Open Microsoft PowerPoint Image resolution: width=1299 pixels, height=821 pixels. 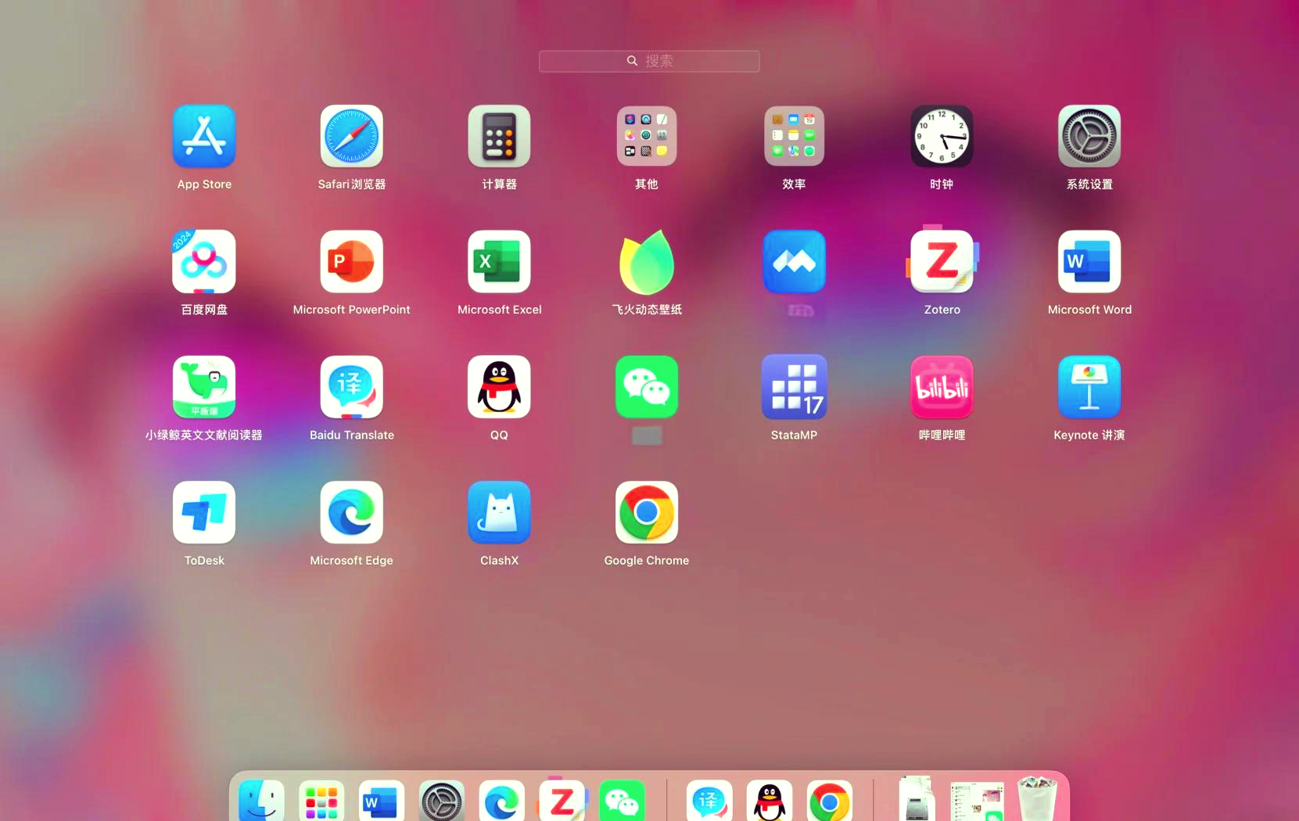[x=352, y=262]
